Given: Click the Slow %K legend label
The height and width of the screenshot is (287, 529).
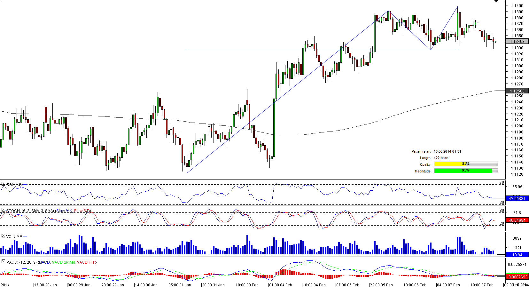Looking at the screenshot, I should 64,211.
